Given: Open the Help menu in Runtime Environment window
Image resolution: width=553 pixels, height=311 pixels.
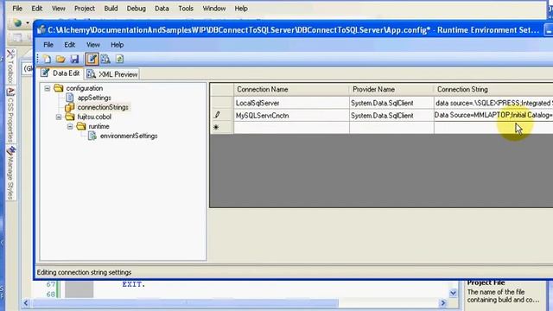Looking at the screenshot, I should click(118, 45).
